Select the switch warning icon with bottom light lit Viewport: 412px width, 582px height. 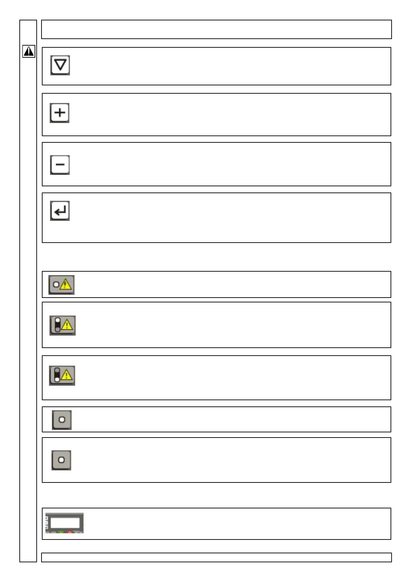(62, 376)
